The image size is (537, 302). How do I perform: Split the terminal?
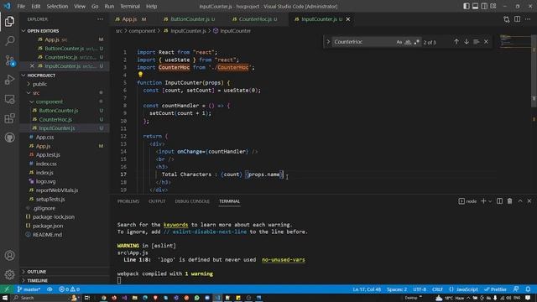click(x=500, y=201)
